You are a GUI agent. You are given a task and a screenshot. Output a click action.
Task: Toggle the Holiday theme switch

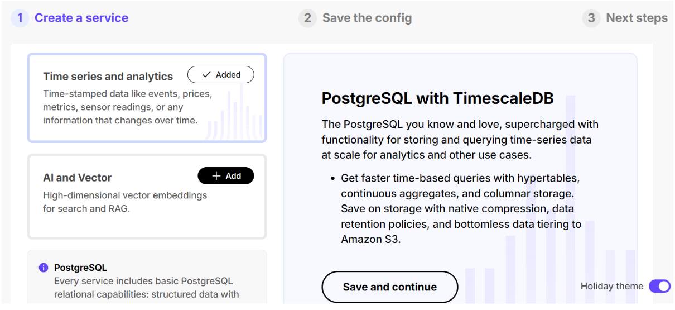[659, 286]
